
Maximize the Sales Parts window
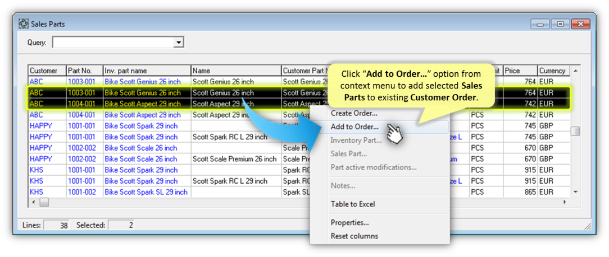560,24
